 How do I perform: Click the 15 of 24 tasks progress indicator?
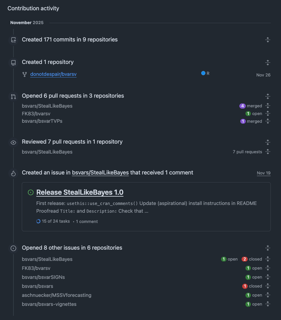point(53,221)
